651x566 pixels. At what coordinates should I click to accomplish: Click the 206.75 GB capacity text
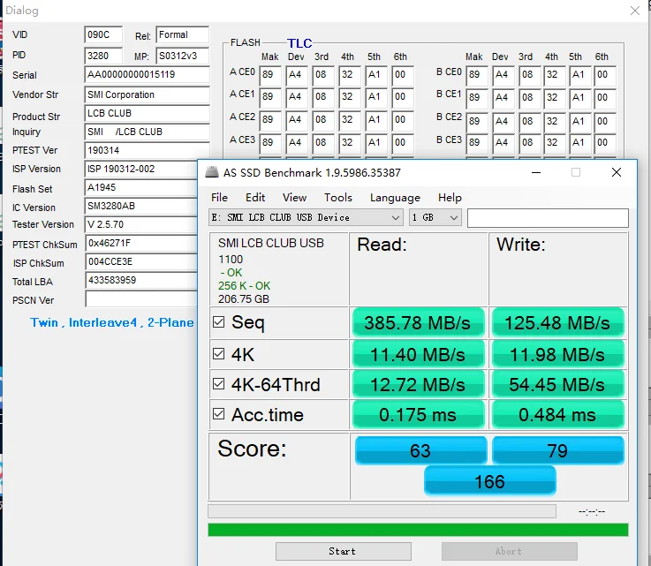click(x=243, y=299)
